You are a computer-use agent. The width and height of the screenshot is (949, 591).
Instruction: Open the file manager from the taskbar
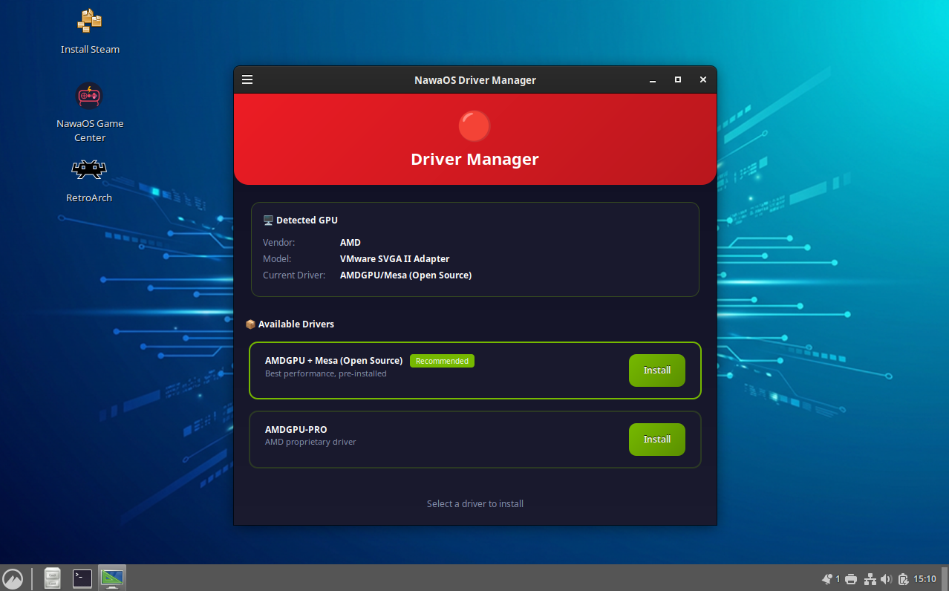click(52, 578)
